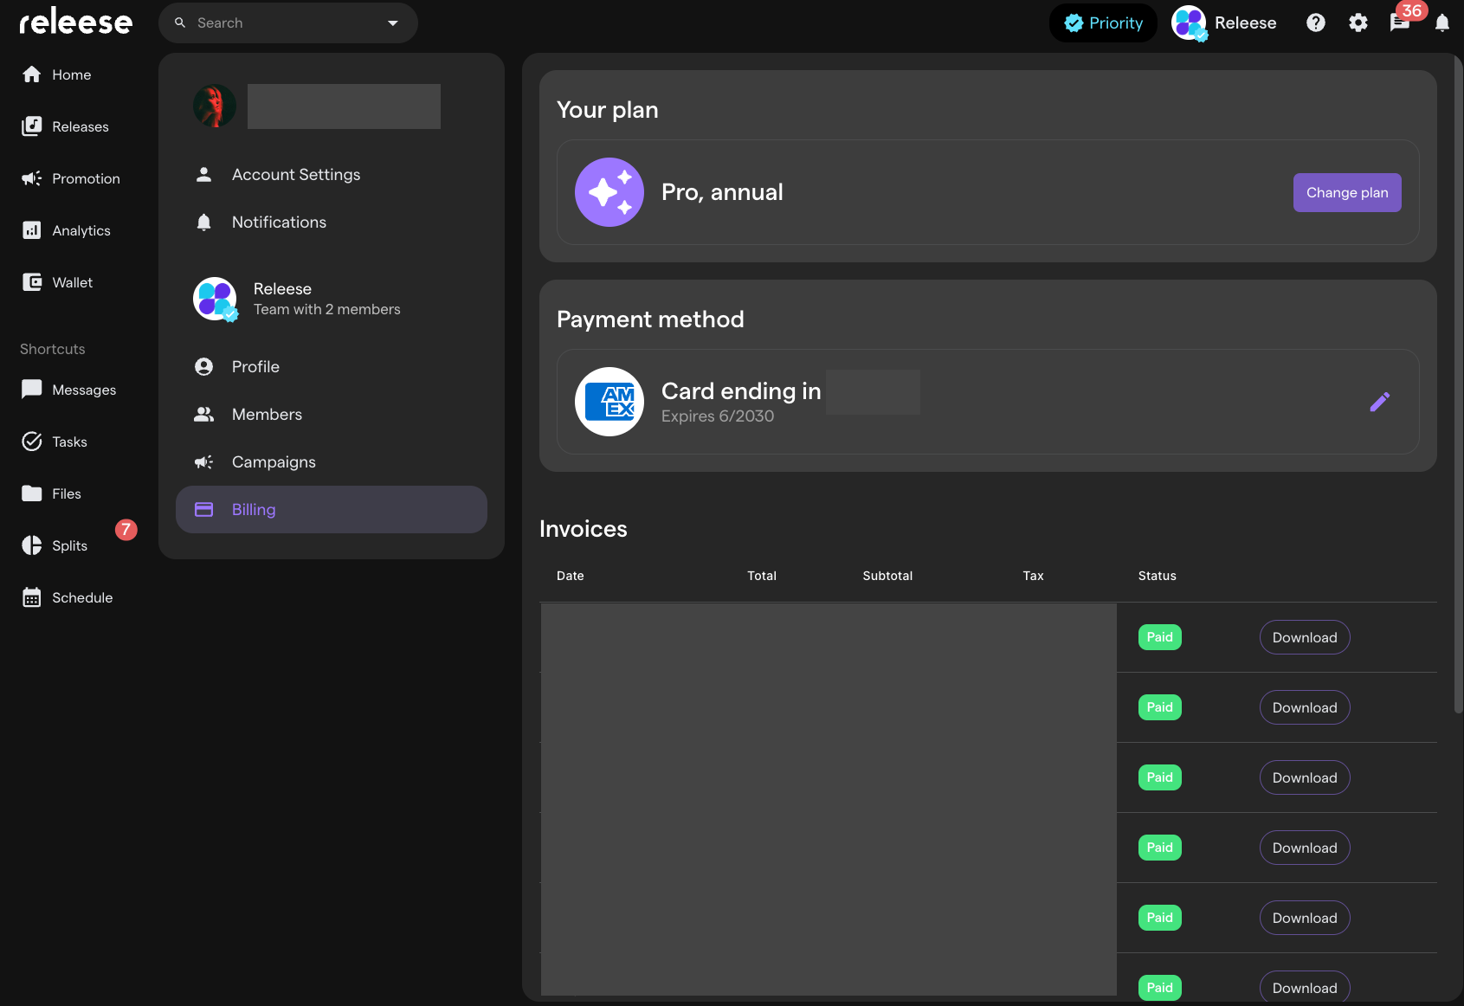This screenshot has height=1006, width=1464.
Task: Download the third invoice
Action: click(x=1305, y=777)
